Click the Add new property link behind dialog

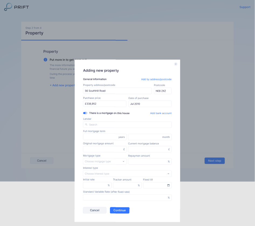(x=62, y=85)
